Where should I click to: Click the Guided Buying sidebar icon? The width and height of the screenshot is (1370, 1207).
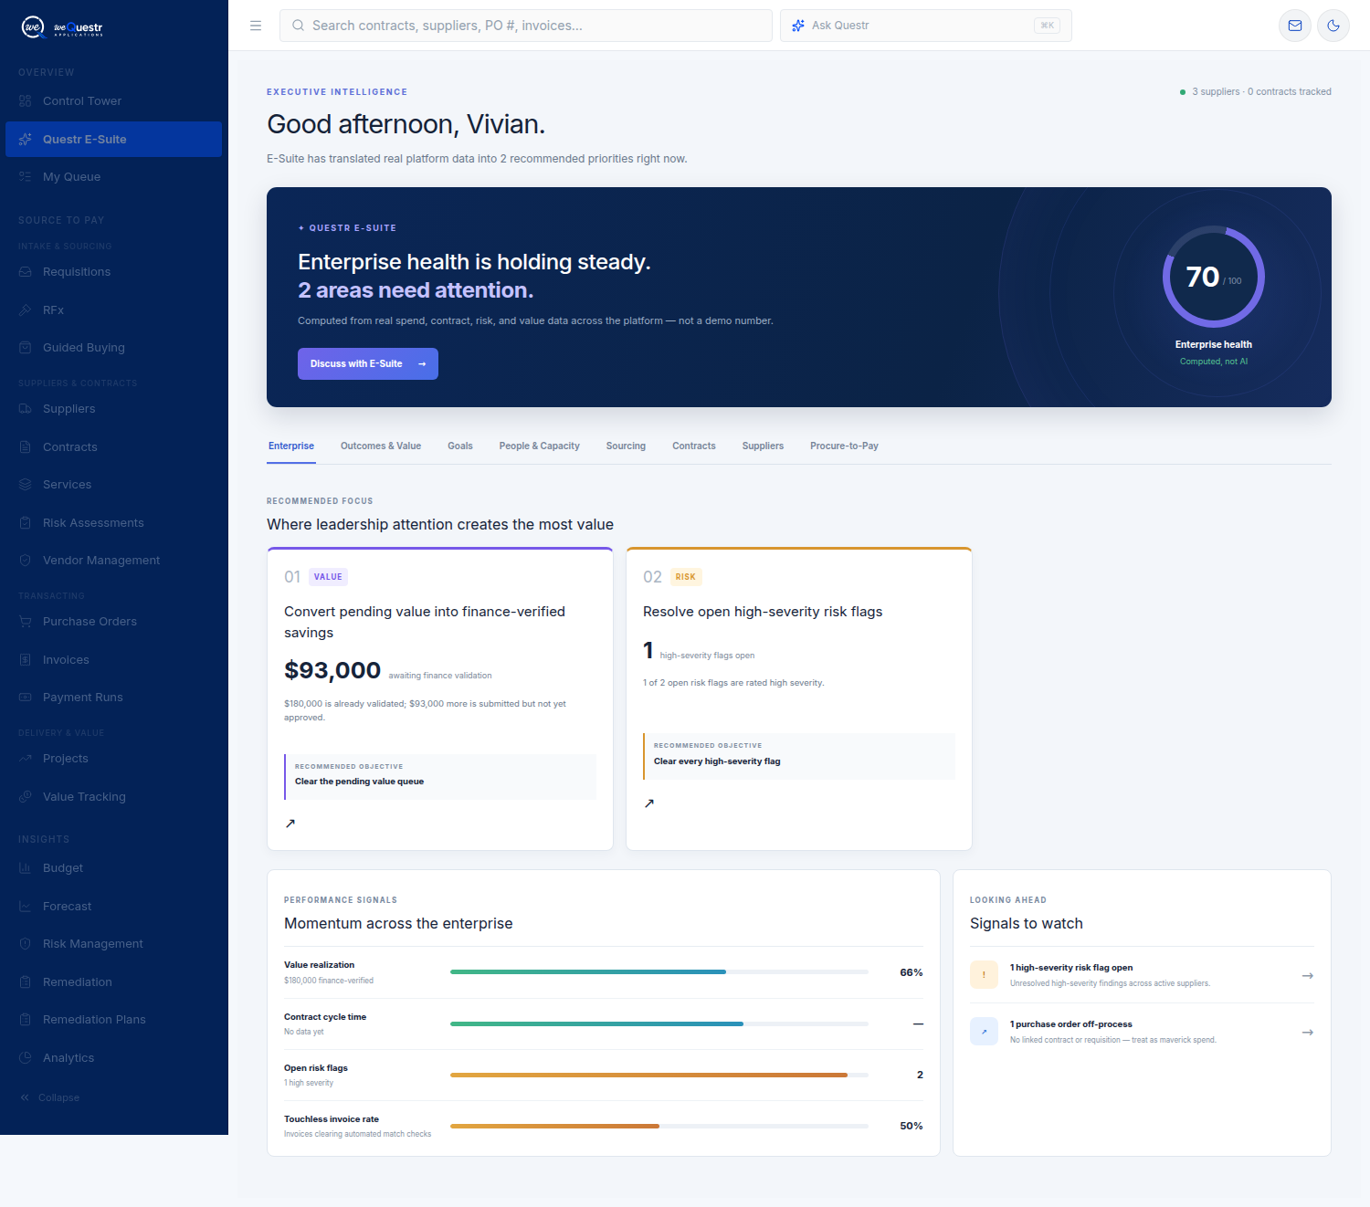pos(26,348)
